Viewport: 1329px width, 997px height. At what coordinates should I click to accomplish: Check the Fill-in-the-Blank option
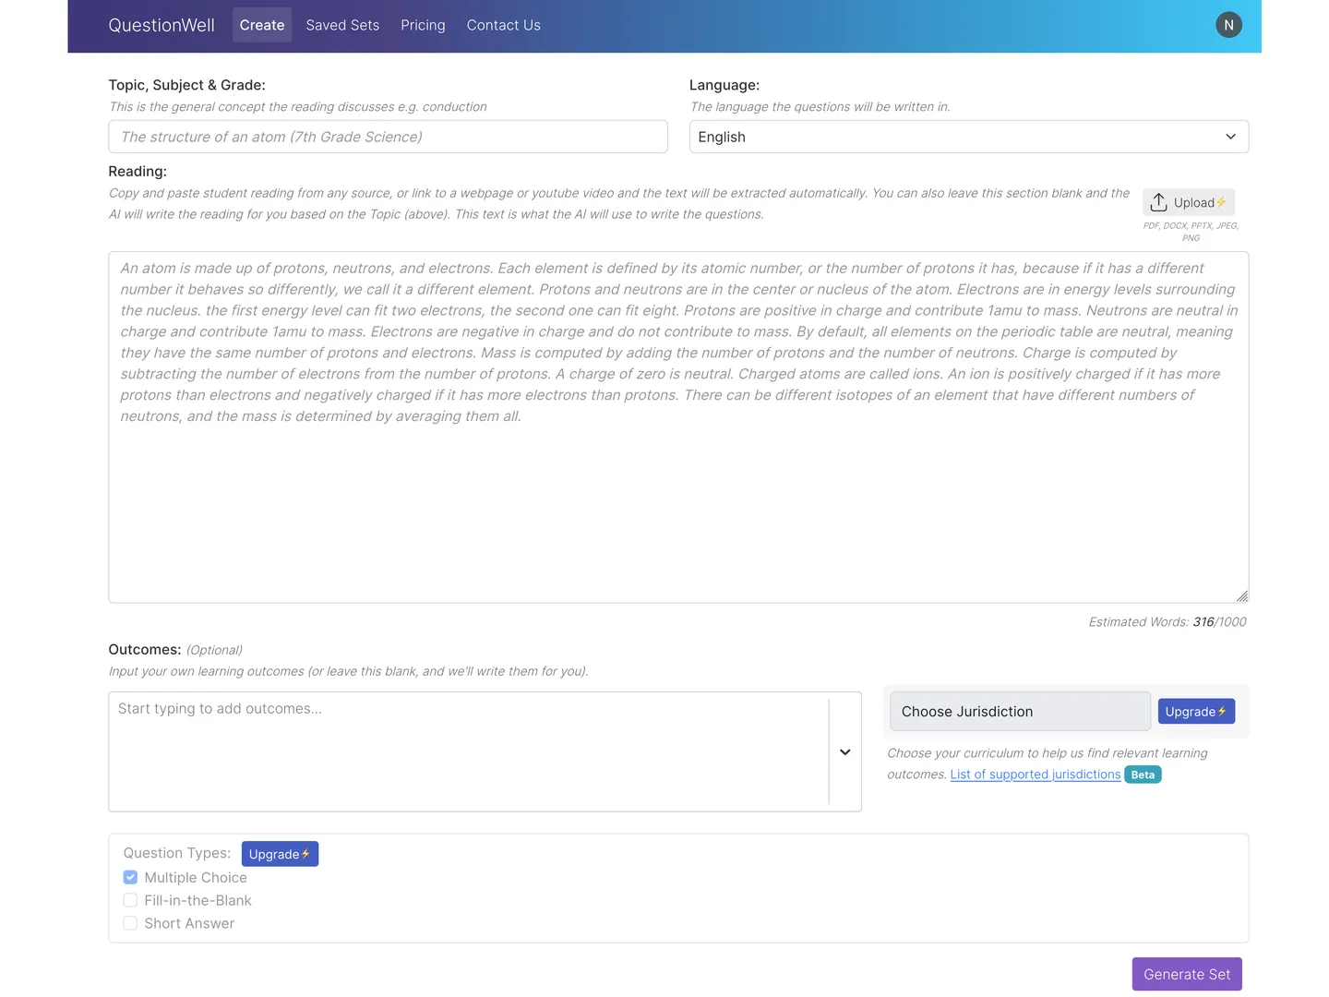click(130, 900)
